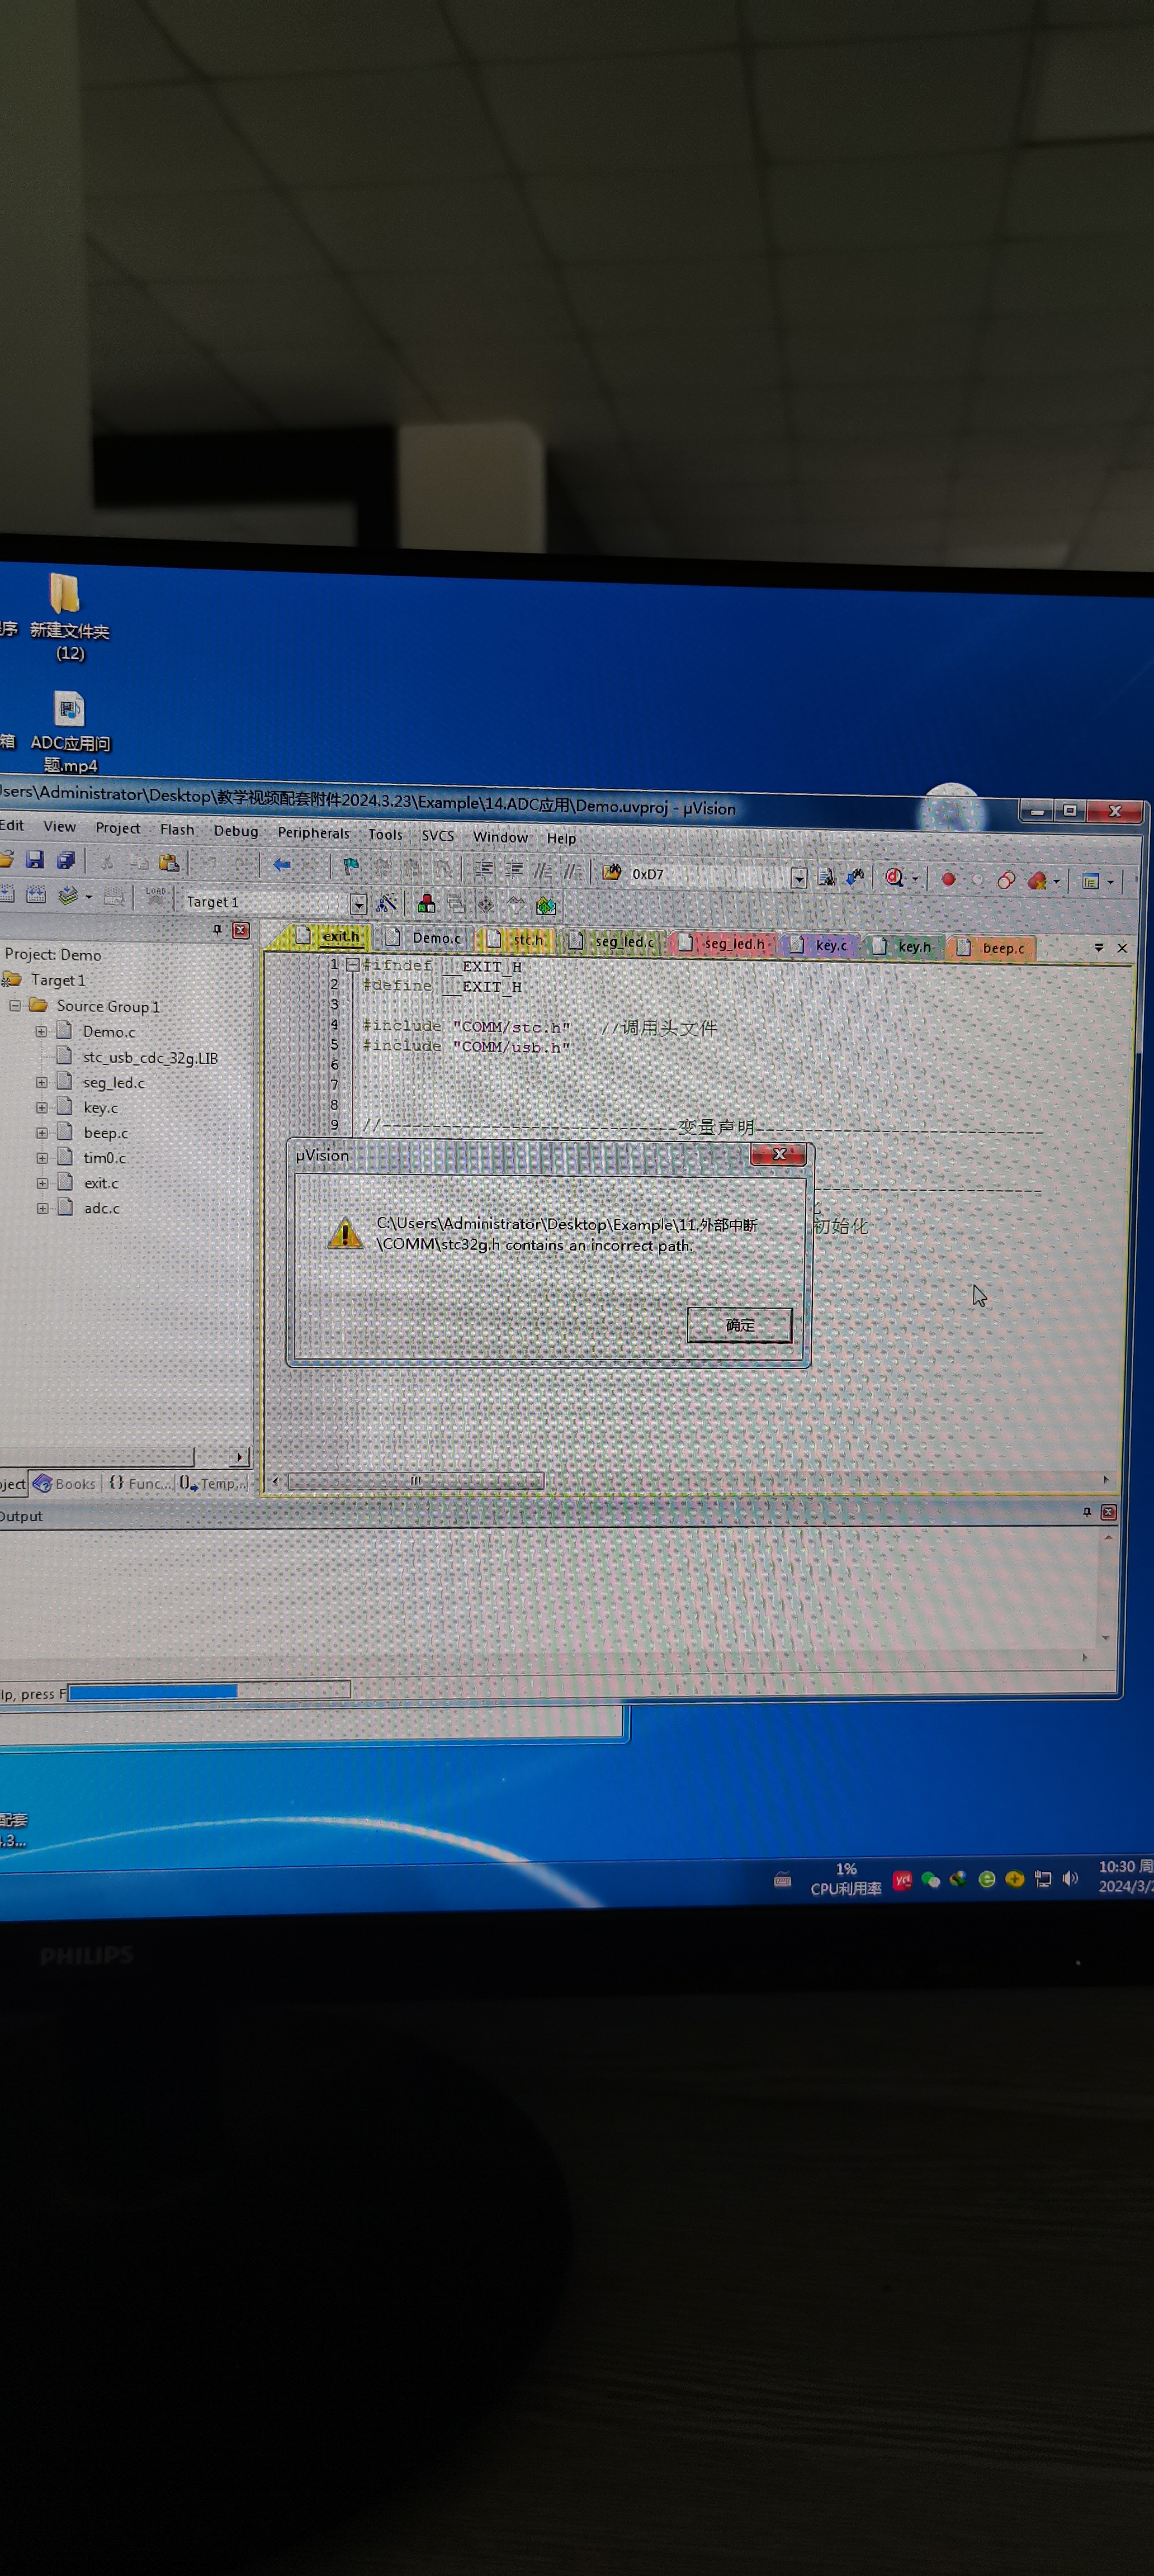Expand the beep.c tree node
This screenshot has width=1154, height=2576.
[x=41, y=1132]
